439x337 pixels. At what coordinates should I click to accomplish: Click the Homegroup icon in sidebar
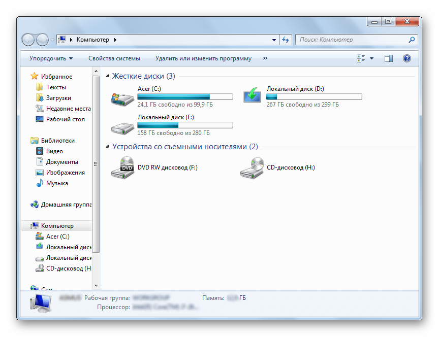(x=35, y=205)
